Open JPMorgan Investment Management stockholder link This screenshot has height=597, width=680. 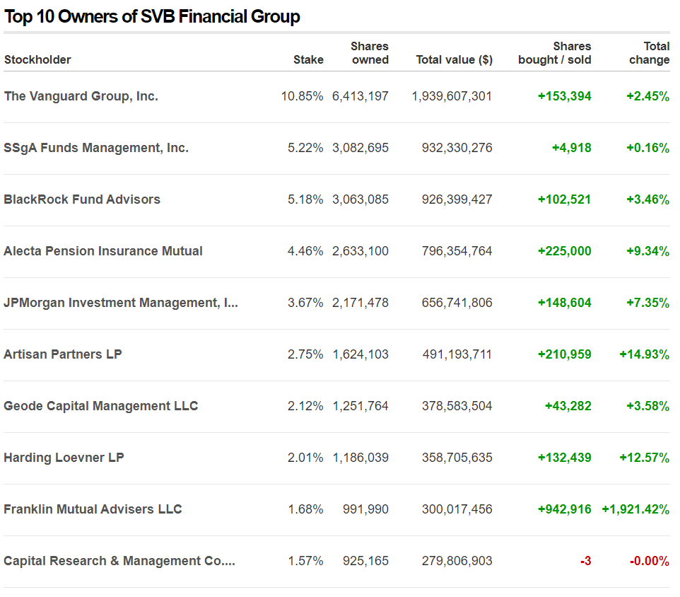click(121, 303)
